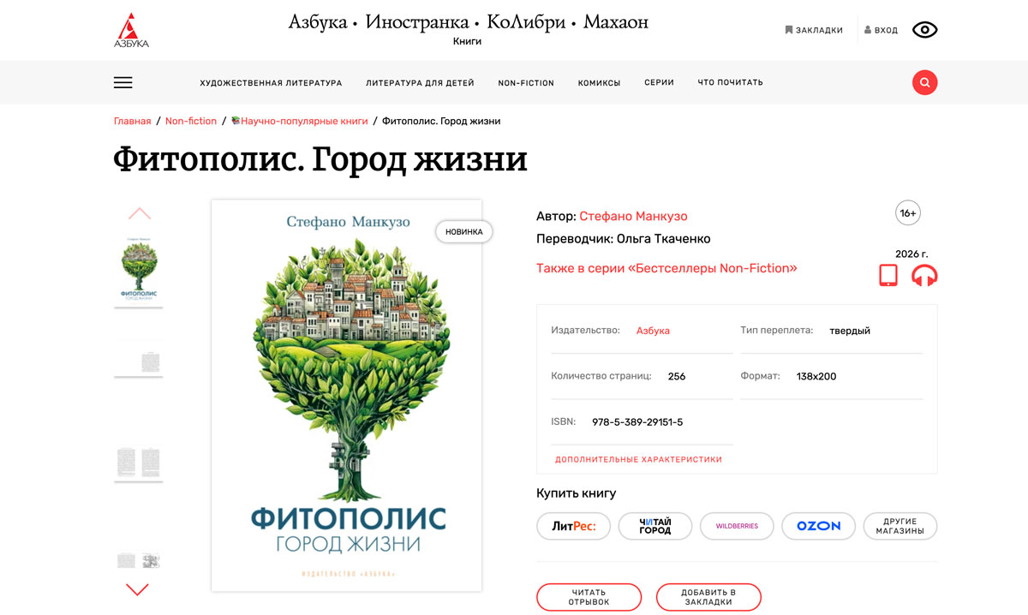Open Литература для детей menu

420,83
